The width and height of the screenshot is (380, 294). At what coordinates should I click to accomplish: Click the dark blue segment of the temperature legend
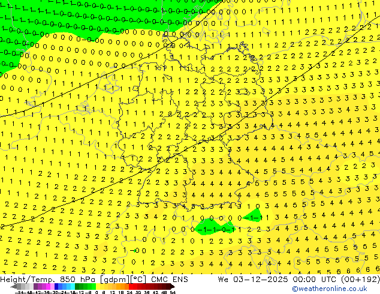tap(56, 287)
